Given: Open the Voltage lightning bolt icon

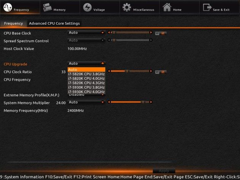Looking at the screenshot, I should (x=87, y=7).
